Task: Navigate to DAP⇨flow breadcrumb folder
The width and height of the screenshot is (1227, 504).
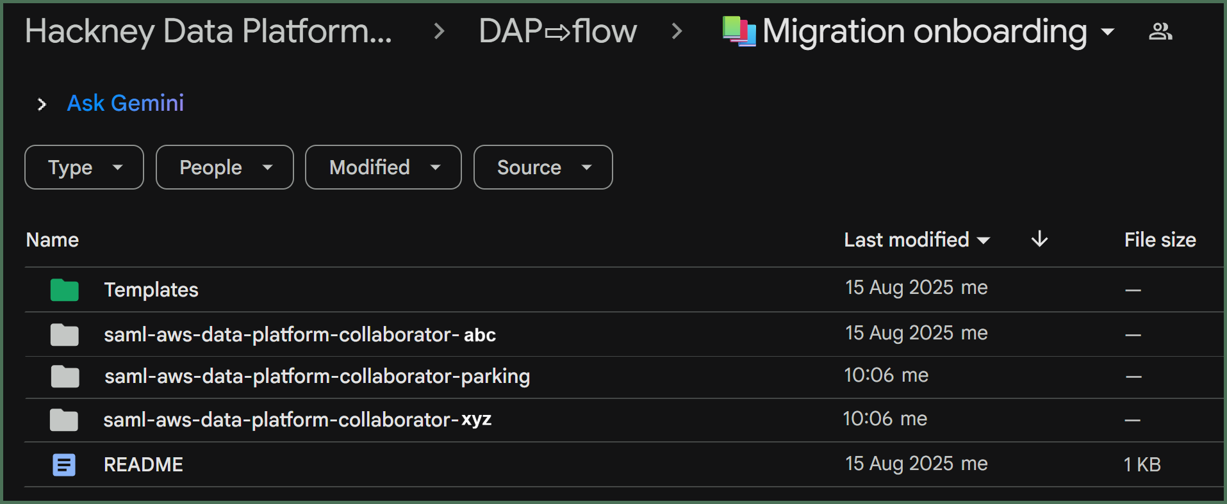Action: [557, 31]
